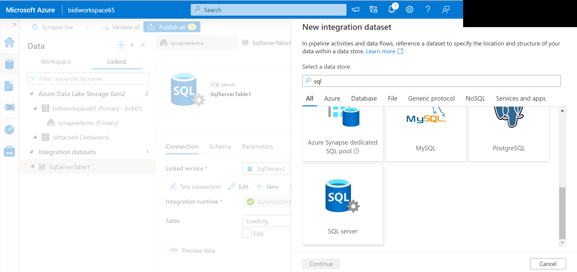Viewport: 577px width, 272px height.
Task: Collapse the (Attached Containers) node
Action: (x=35, y=137)
